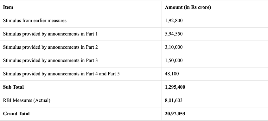The height and width of the screenshot is (121, 268).
Task: Select the announcements in Part 1 row label
Action: tap(50, 34)
